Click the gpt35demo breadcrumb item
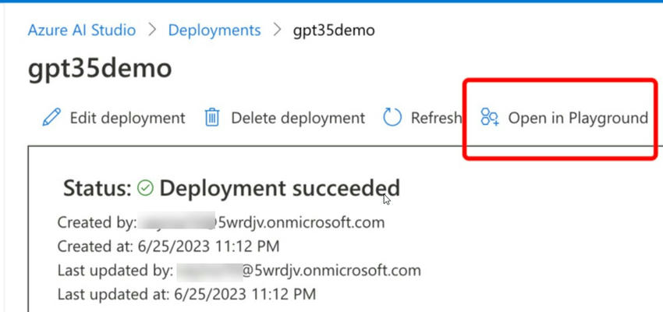This screenshot has height=312, width=663. pos(334,30)
